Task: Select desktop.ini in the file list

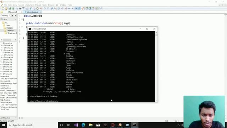Action: tap(5, 86)
